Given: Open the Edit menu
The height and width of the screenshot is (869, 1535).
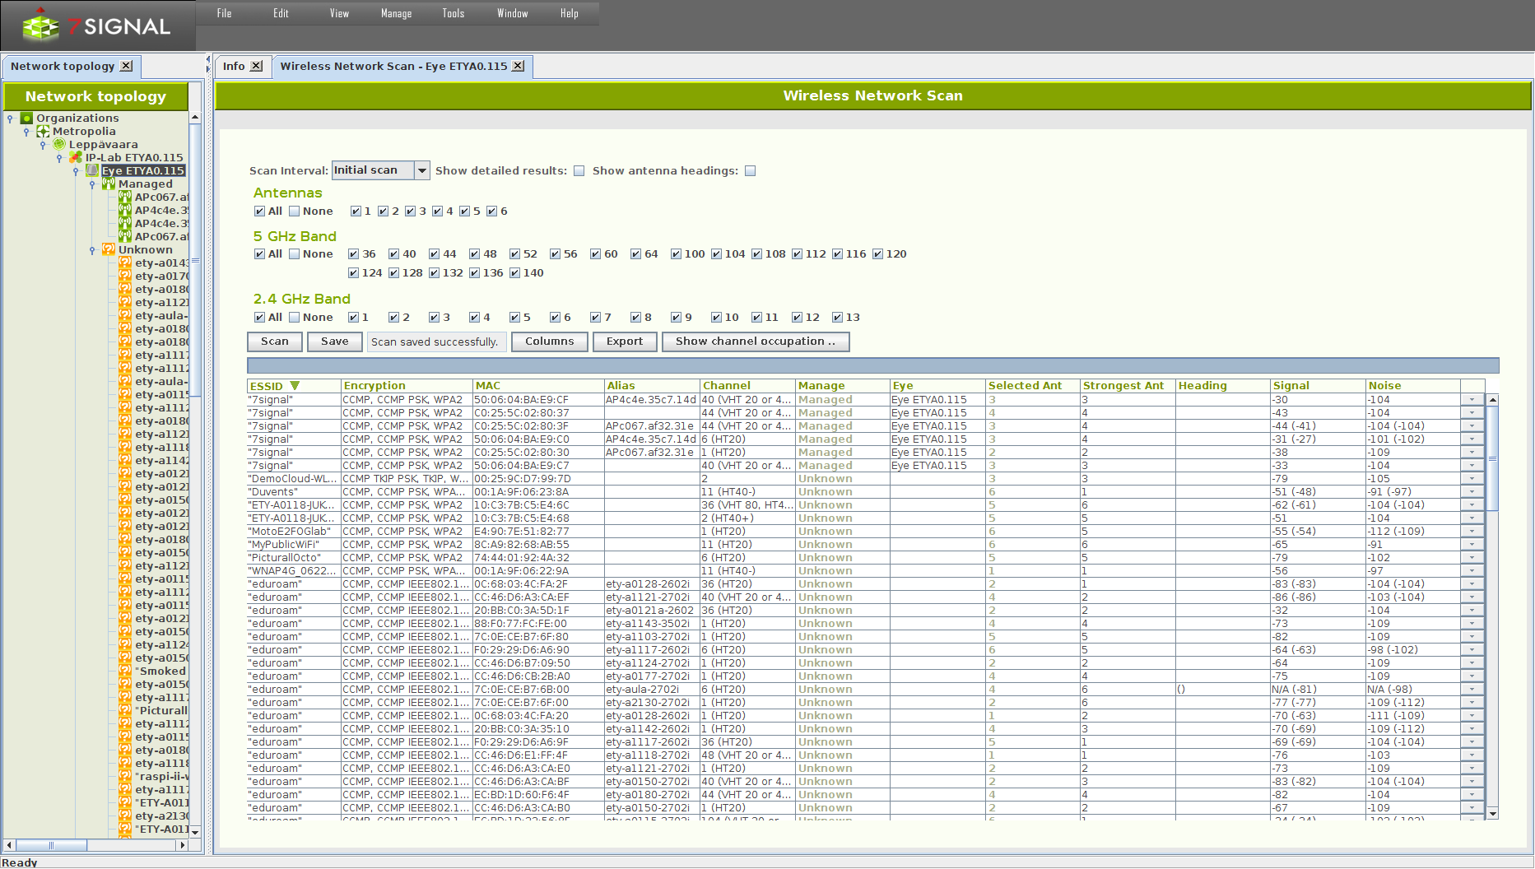Looking at the screenshot, I should pyautogui.click(x=281, y=13).
